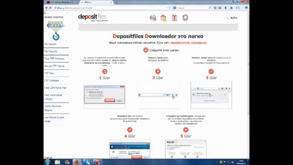
Task: Click the step 4 checkmark icon
Action: point(130,130)
